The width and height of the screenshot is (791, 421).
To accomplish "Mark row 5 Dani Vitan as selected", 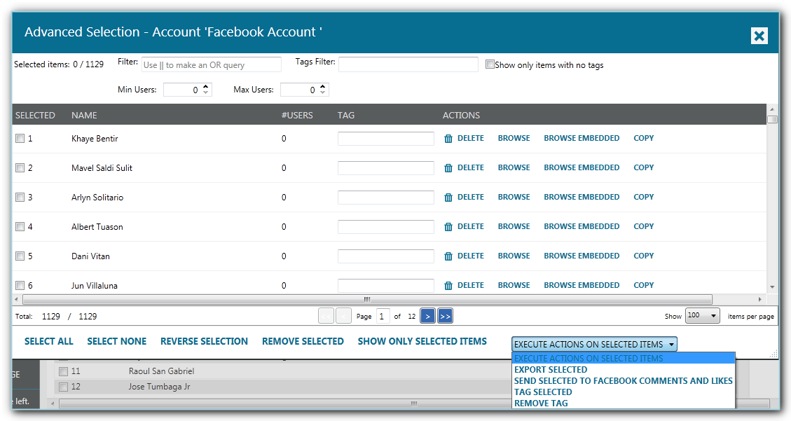I will click(20, 256).
